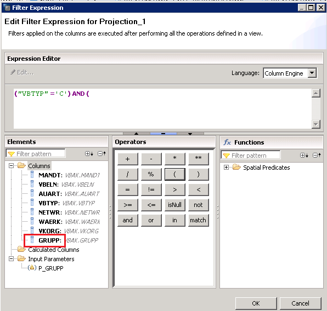Click the isNull operator button
The image size is (327, 311).
click(174, 205)
